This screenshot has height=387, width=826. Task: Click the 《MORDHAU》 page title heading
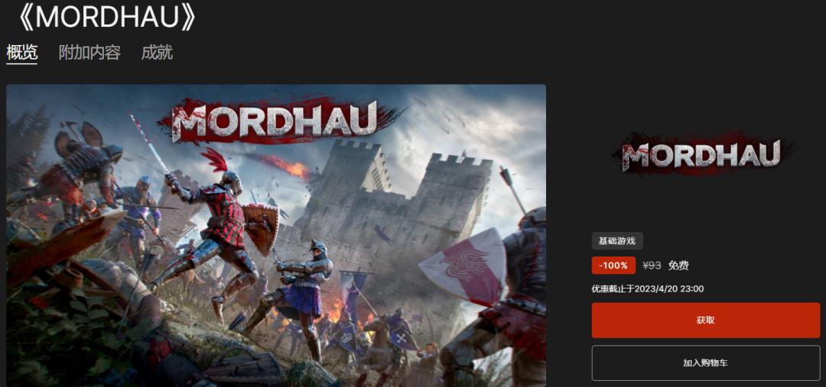(107, 17)
